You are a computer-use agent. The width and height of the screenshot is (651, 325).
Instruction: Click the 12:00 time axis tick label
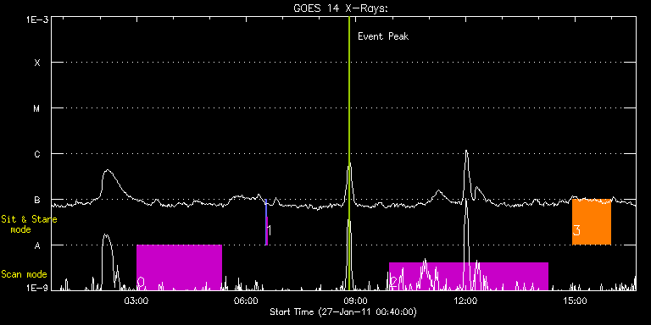pyautogui.click(x=465, y=300)
